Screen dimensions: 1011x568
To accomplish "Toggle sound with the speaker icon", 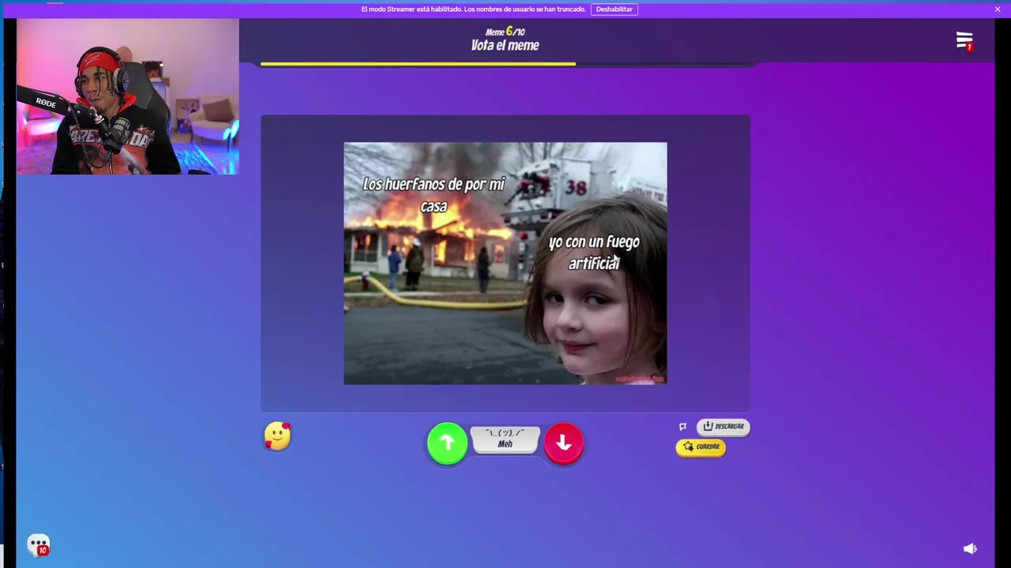I will 970,548.
